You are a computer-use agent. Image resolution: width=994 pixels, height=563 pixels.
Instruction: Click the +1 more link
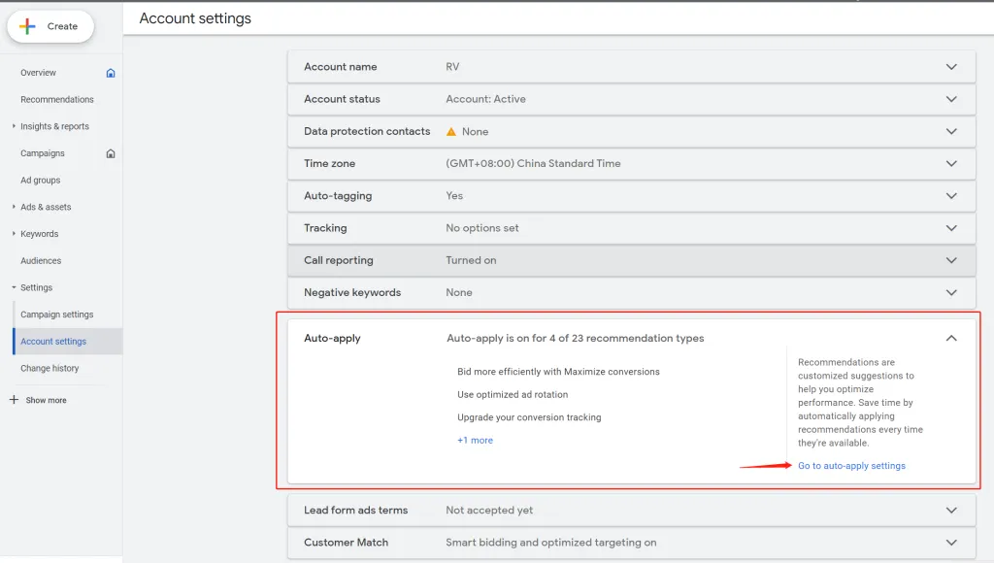[x=475, y=440]
